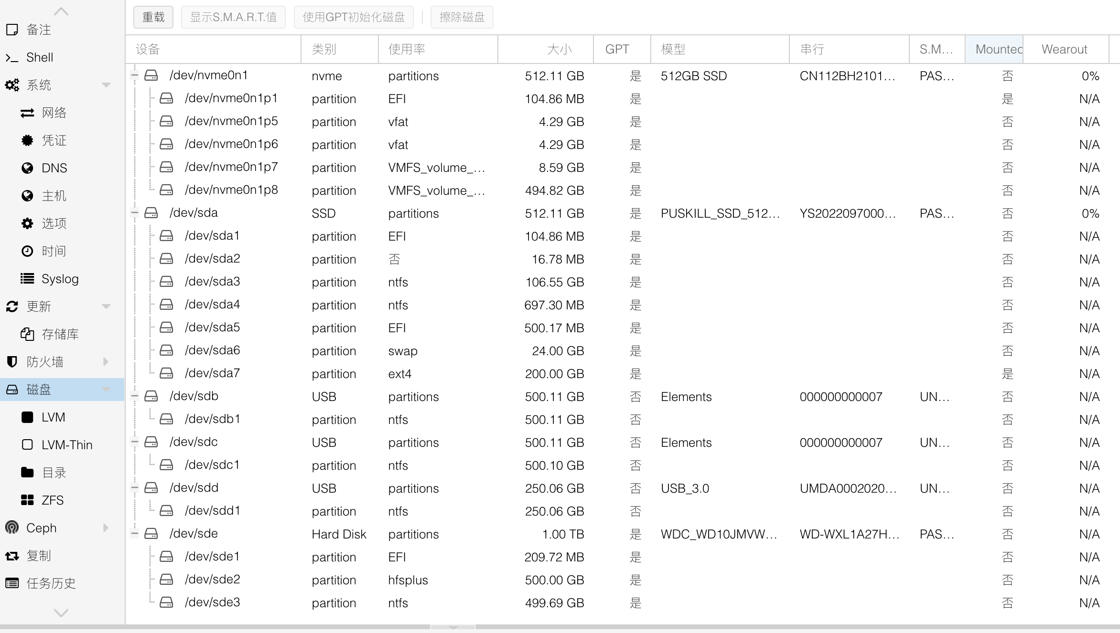The height and width of the screenshot is (633, 1120).
Task: Click the ZFS grid icon
Action: pyautogui.click(x=27, y=500)
